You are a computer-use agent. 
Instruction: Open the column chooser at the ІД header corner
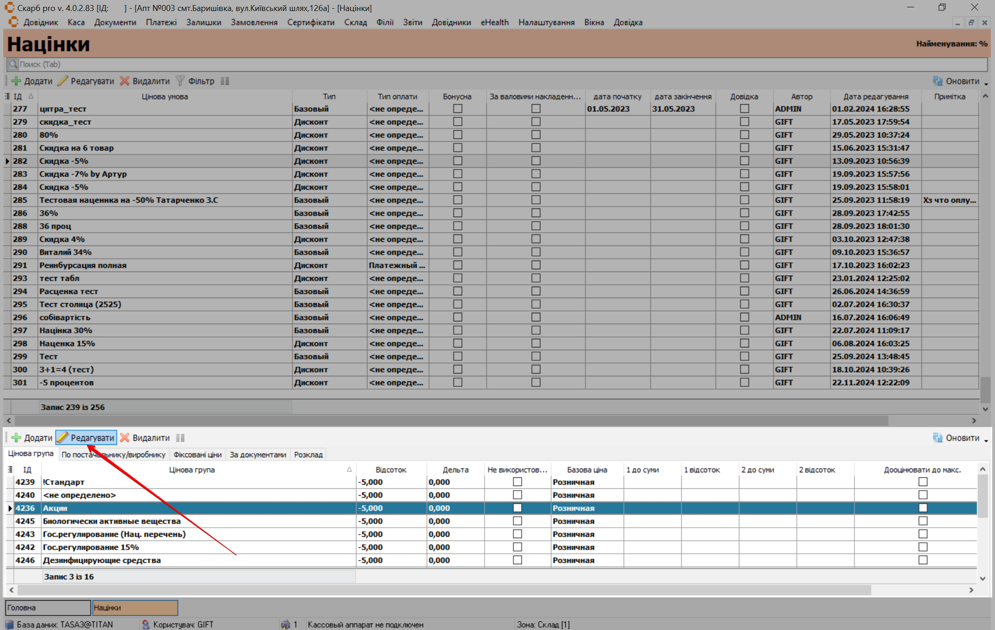point(7,96)
